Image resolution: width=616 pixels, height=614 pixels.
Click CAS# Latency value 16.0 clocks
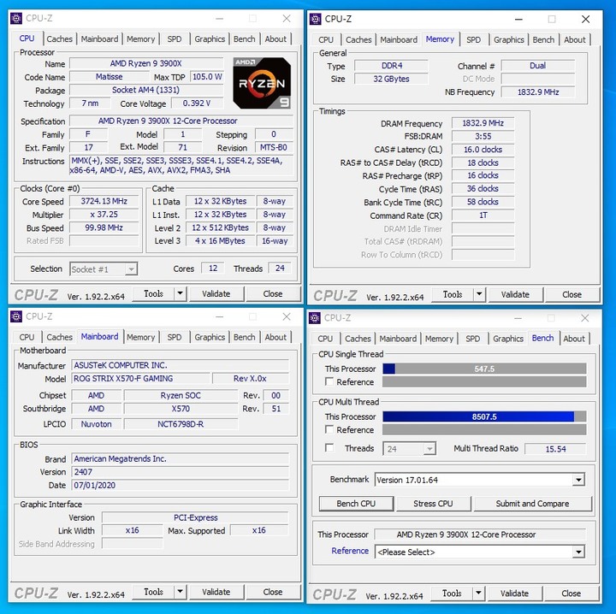[x=483, y=149]
